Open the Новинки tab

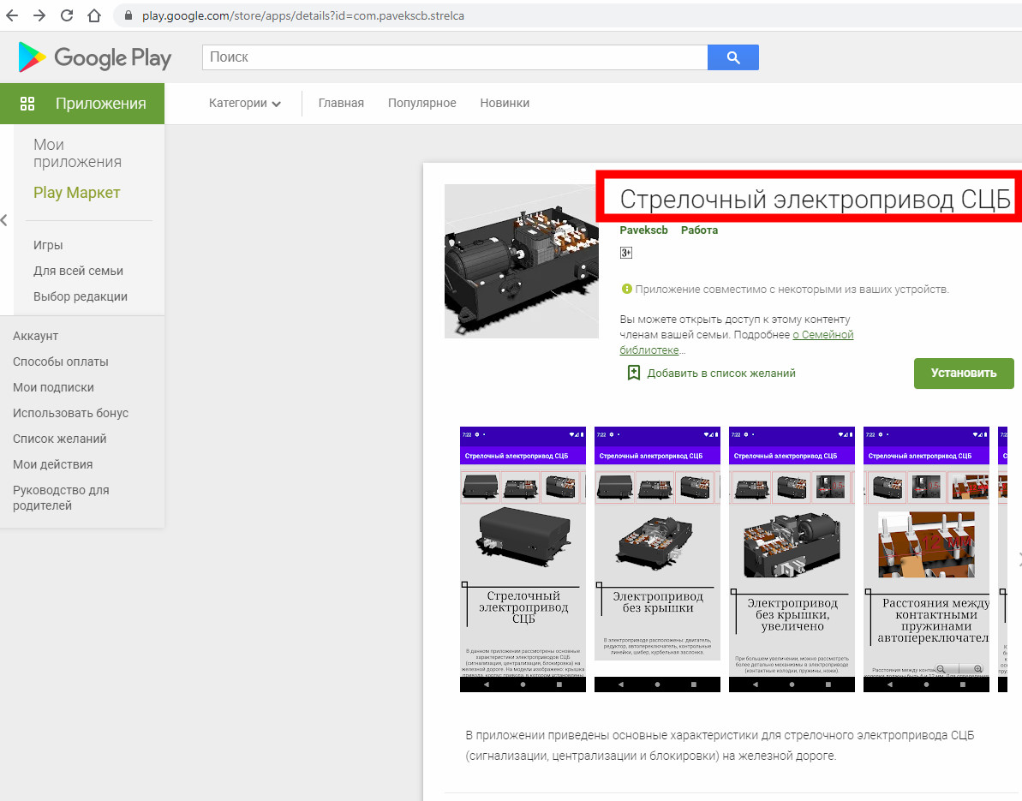[505, 104]
